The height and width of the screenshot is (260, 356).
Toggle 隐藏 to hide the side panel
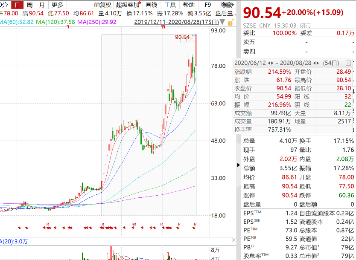[225, 5]
